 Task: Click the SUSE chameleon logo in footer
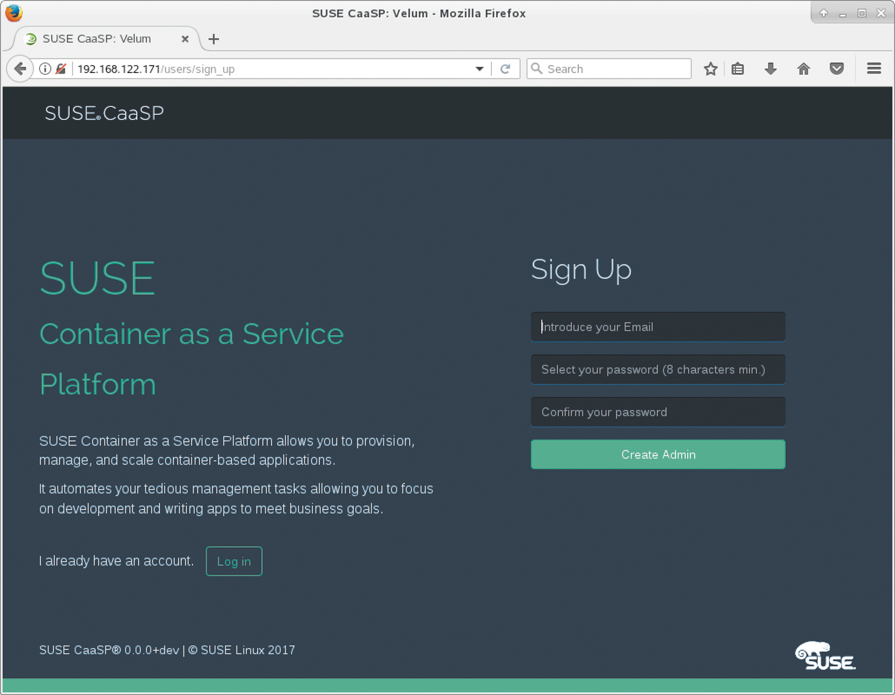[825, 655]
